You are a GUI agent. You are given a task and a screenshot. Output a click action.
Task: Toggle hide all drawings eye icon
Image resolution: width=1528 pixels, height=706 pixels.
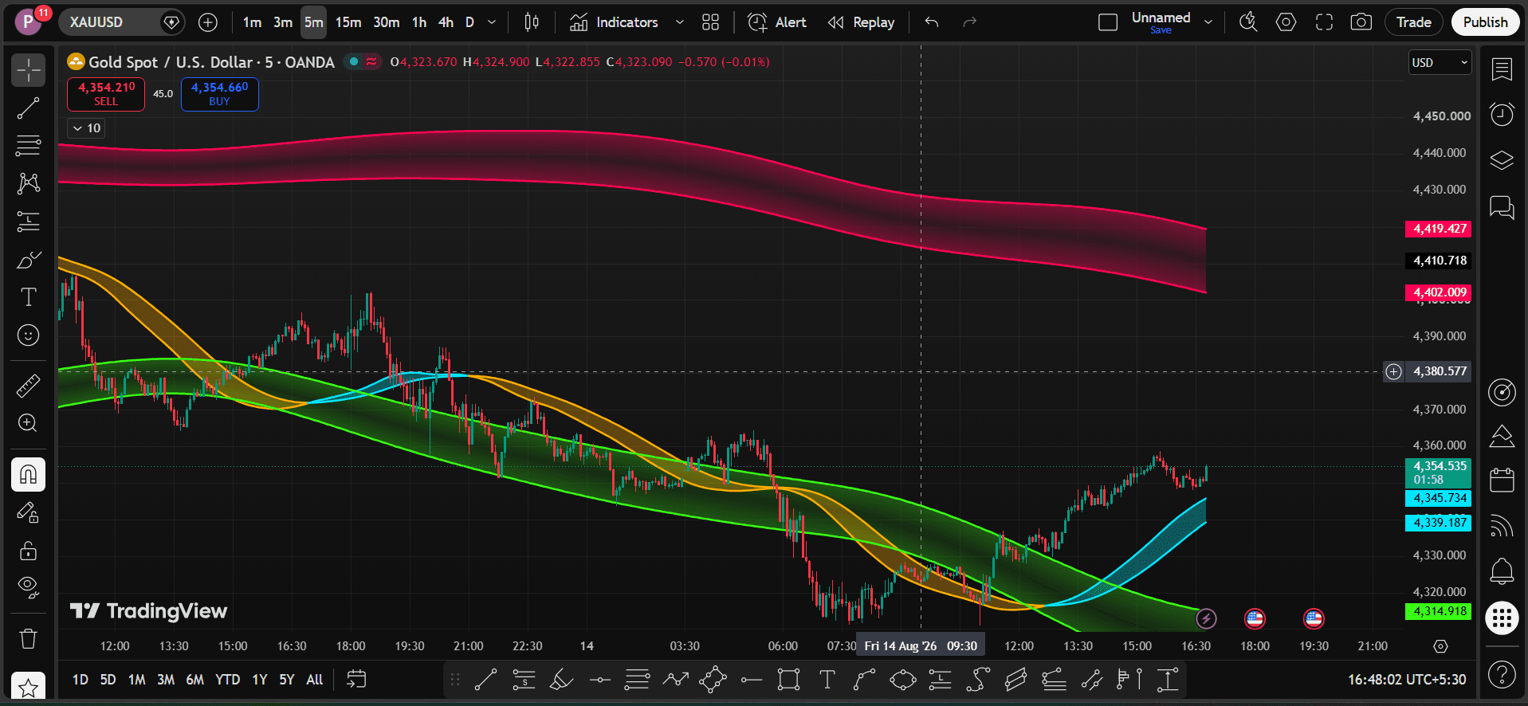pos(28,587)
